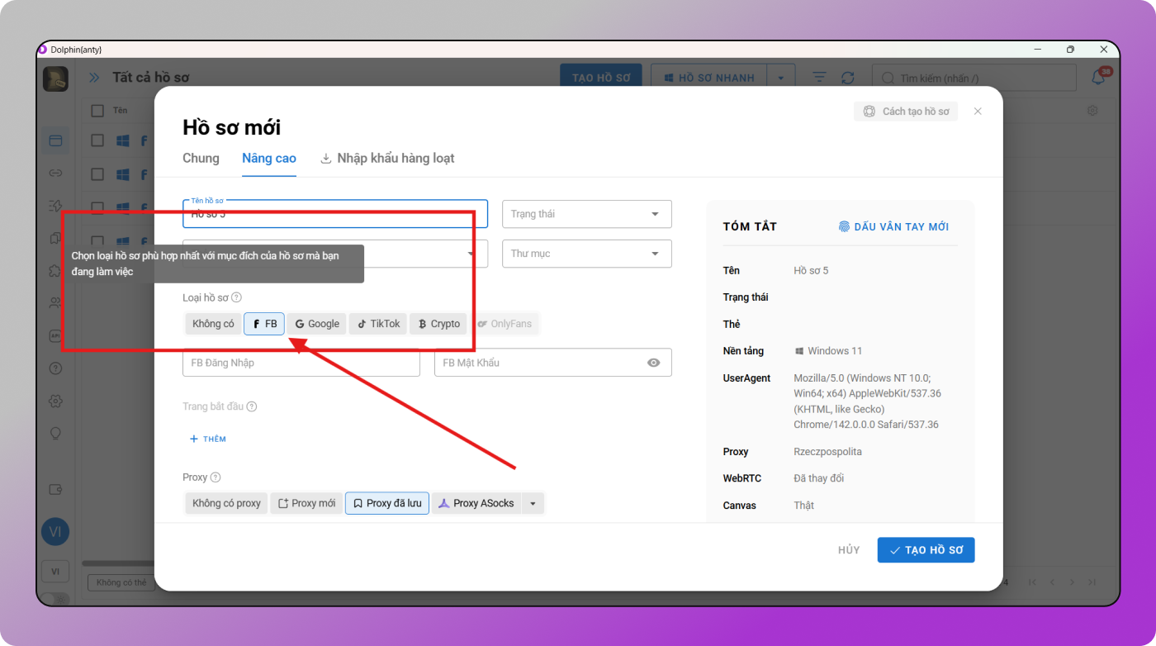Choose the Crypto profile type
The width and height of the screenshot is (1156, 646).
click(x=438, y=324)
